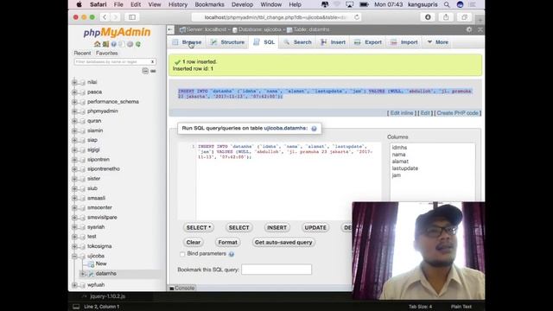Click the green reload navigation panel icon
Screen dimensions: 553x311
pyautogui.click(x=138, y=44)
